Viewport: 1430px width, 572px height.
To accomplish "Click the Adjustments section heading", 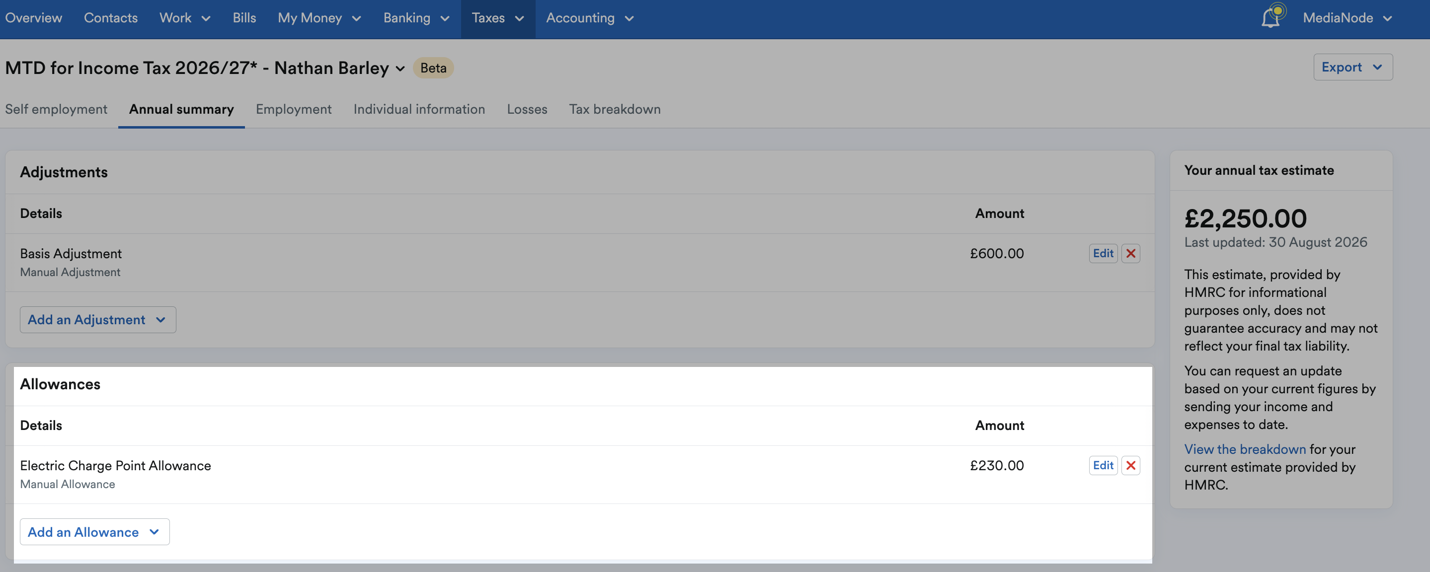I will coord(64,172).
